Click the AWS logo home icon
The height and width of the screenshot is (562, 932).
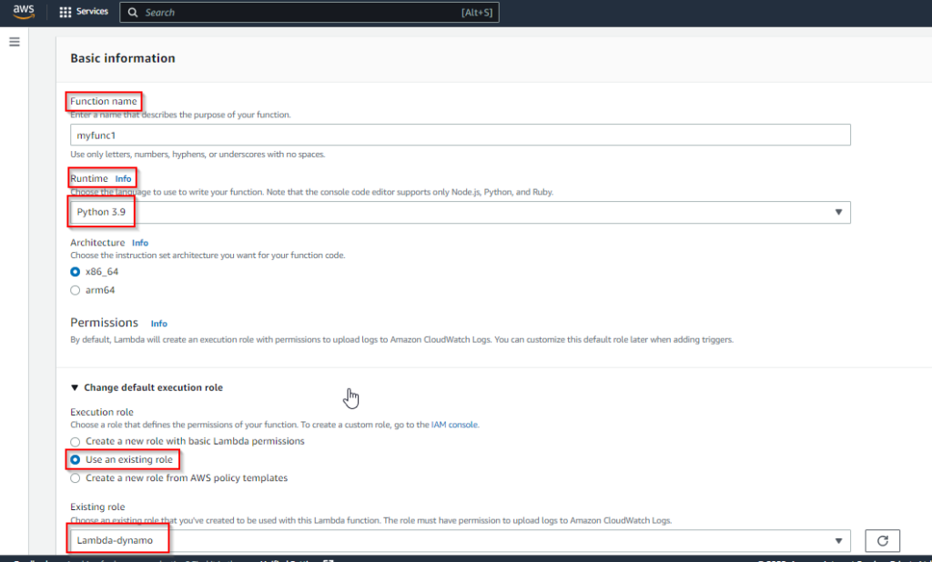(x=24, y=12)
